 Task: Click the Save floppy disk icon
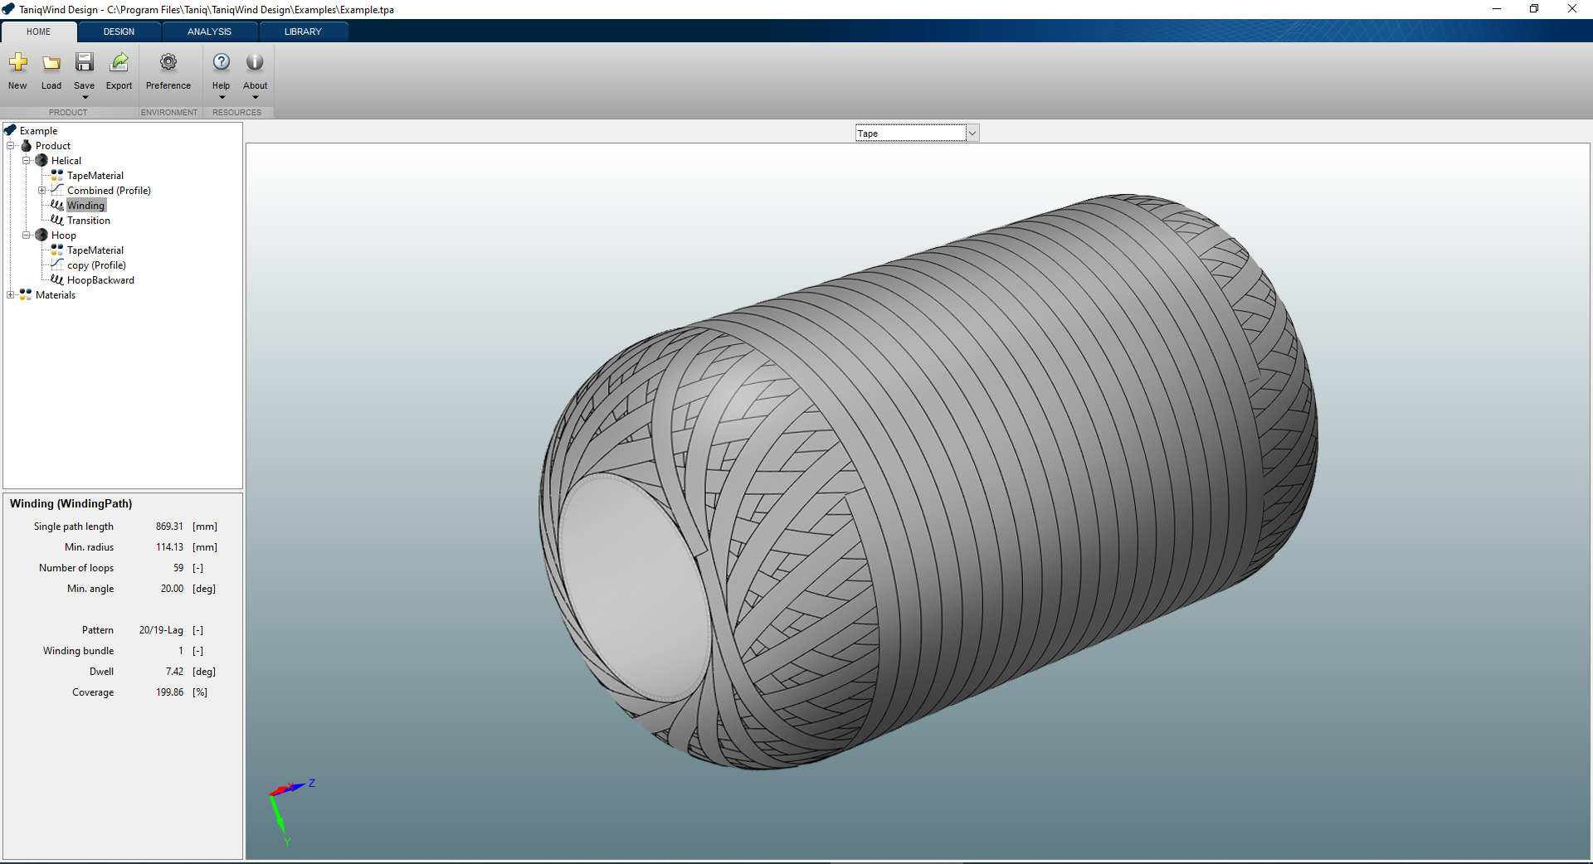click(85, 62)
